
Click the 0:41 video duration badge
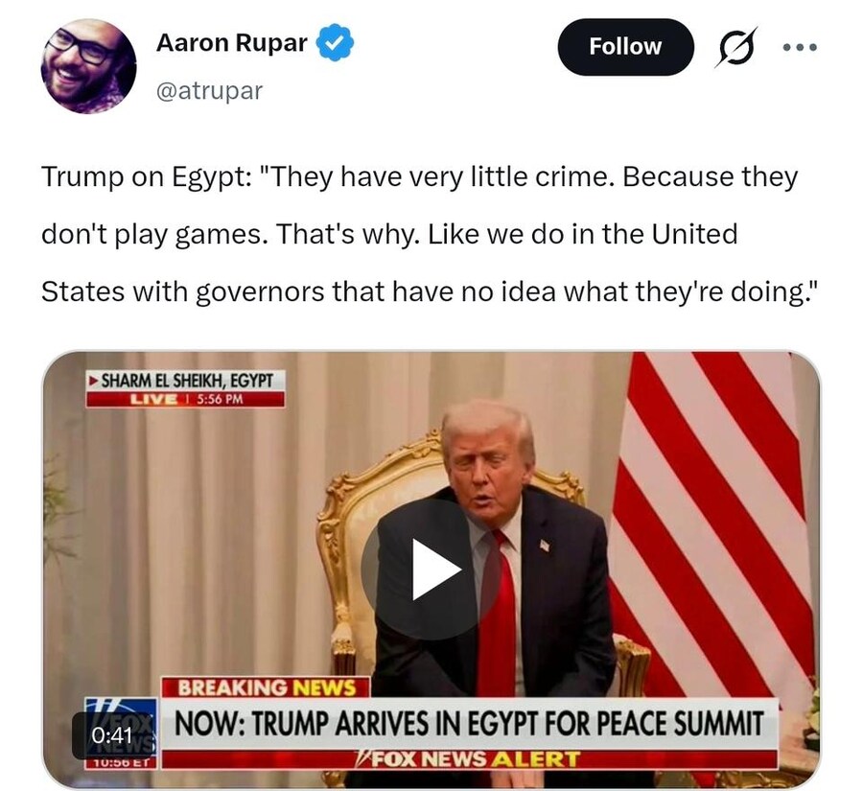[x=112, y=735]
